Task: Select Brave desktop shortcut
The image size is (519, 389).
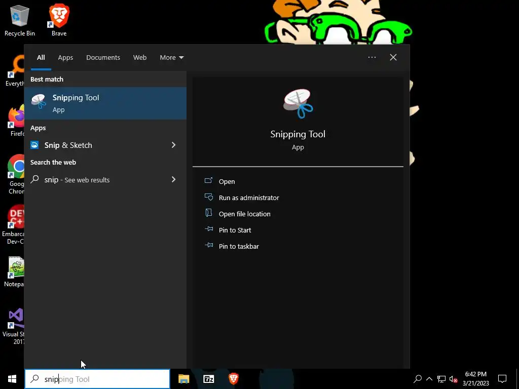Action: [59, 20]
